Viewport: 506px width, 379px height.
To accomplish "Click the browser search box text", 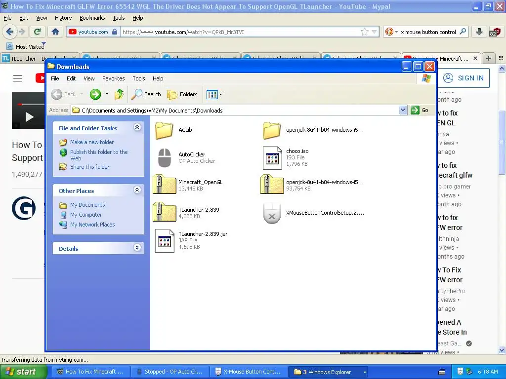I will pyautogui.click(x=428, y=32).
